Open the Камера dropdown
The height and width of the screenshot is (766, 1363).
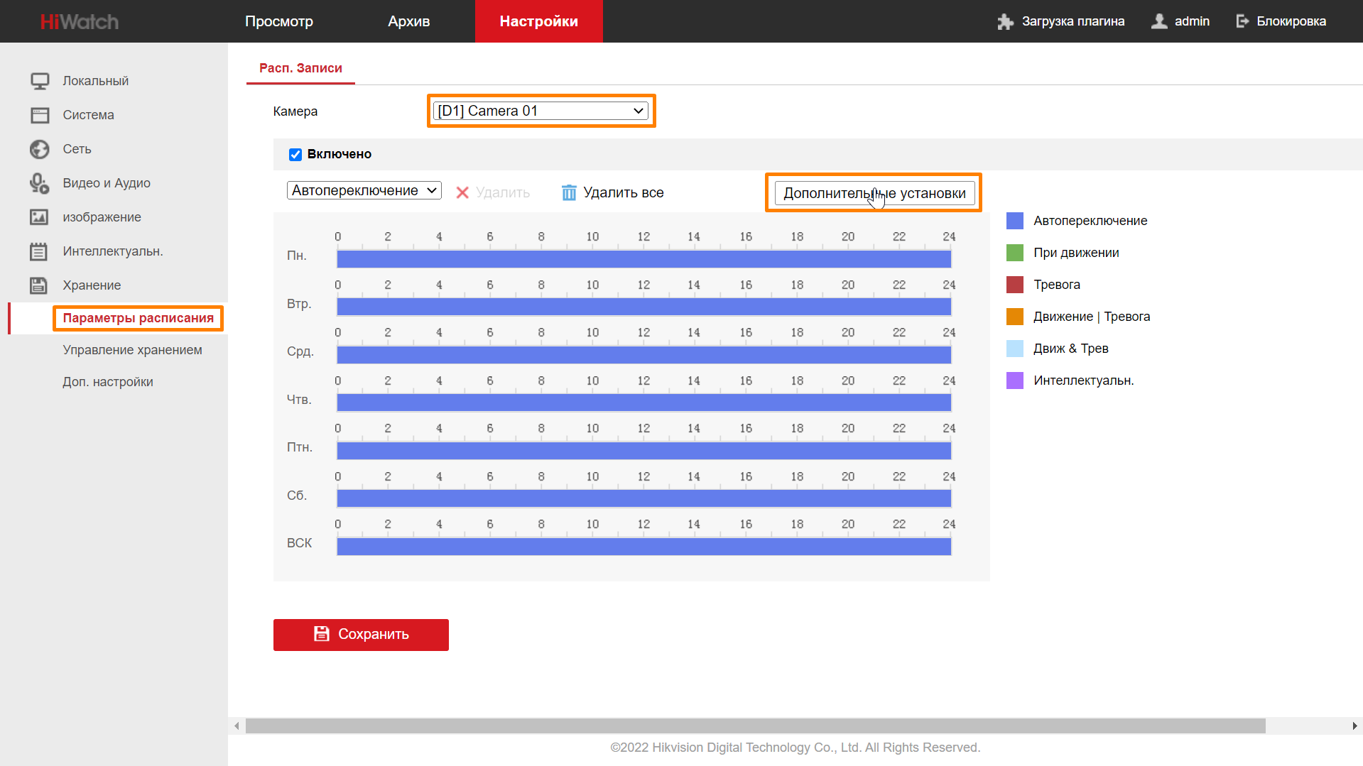(x=541, y=111)
